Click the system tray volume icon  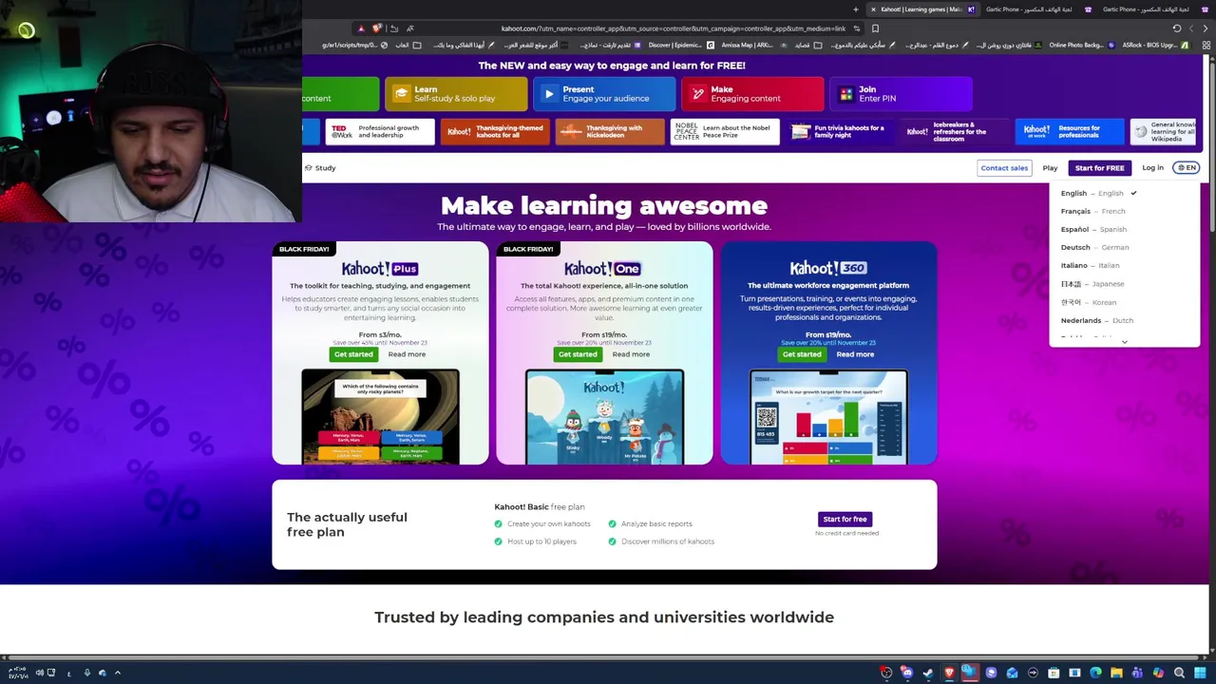coord(39,673)
